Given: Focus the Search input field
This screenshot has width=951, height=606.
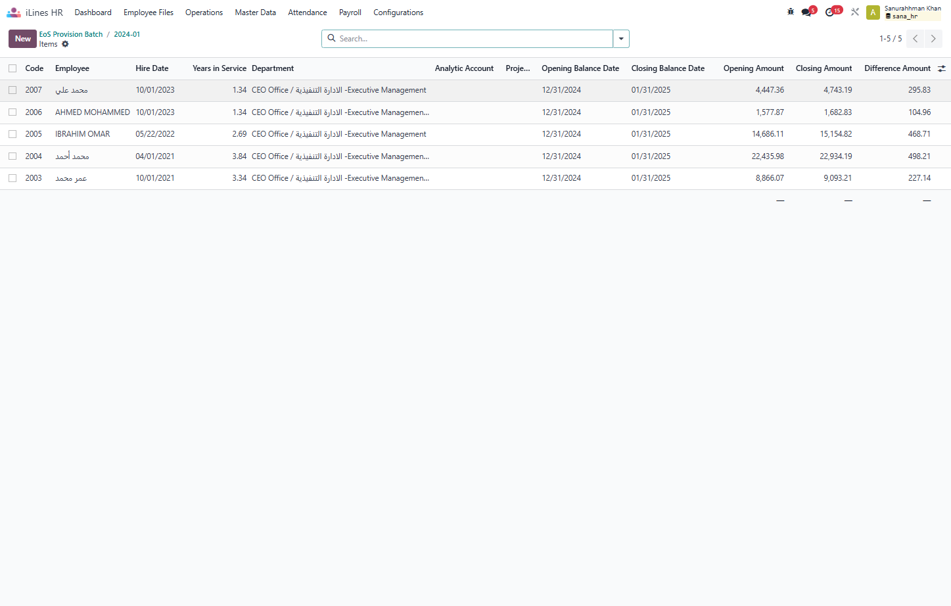Looking at the screenshot, I should (475, 39).
